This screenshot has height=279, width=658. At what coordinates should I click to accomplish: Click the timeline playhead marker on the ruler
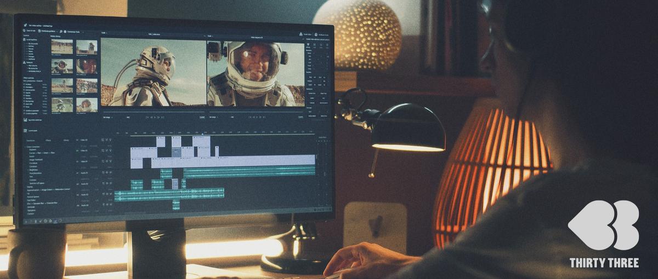(203, 133)
